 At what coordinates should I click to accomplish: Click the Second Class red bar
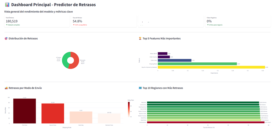(x=53, y=113)
